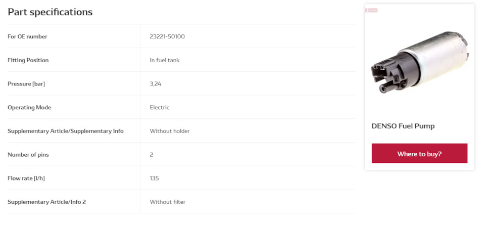Select the 'Electric' operating mode value
The width and height of the screenshot is (485, 225).
tap(160, 107)
